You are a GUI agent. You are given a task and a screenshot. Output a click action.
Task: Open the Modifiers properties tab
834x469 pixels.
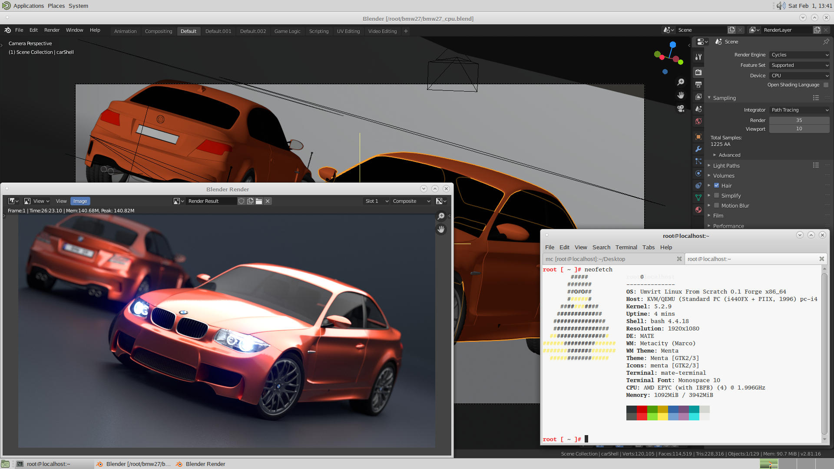[698, 149]
